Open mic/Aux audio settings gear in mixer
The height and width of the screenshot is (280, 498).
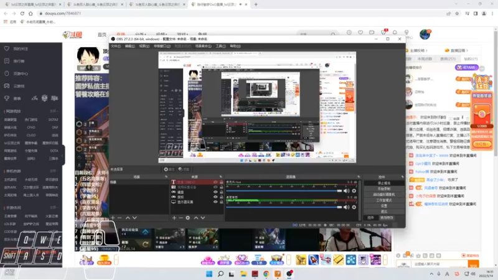pyautogui.click(x=354, y=191)
